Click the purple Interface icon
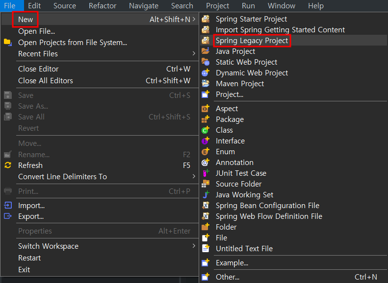 click(206, 141)
